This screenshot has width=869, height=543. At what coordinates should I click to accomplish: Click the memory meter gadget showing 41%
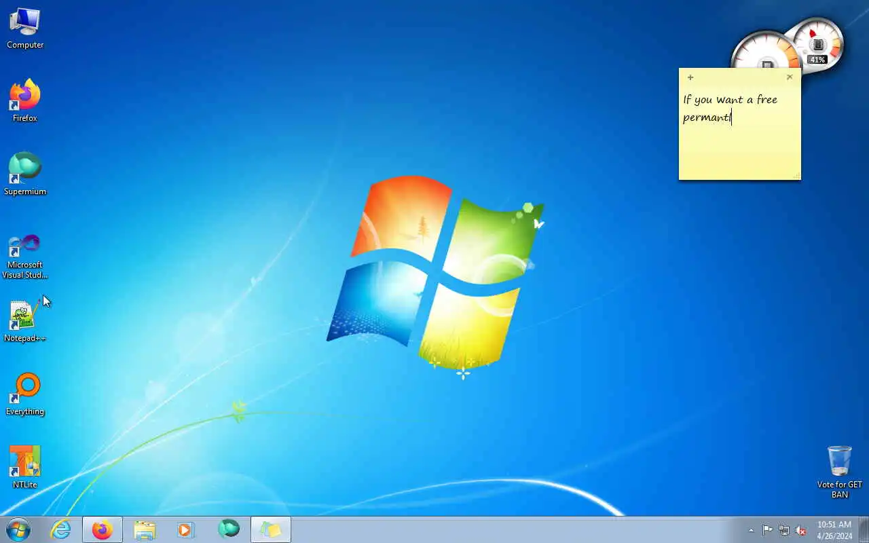pos(818,45)
